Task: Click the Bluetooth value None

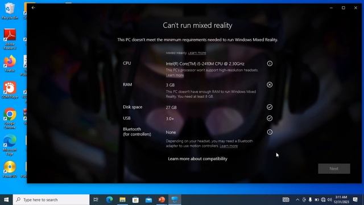Action: click(x=171, y=132)
